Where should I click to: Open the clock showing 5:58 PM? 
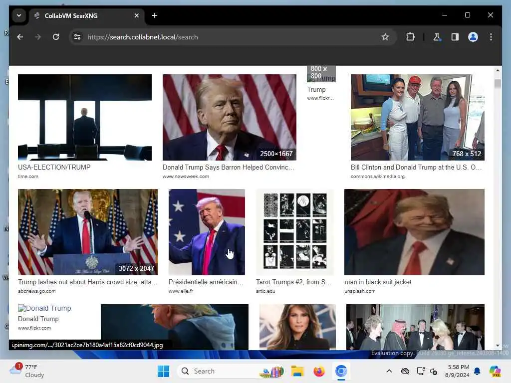point(457,371)
